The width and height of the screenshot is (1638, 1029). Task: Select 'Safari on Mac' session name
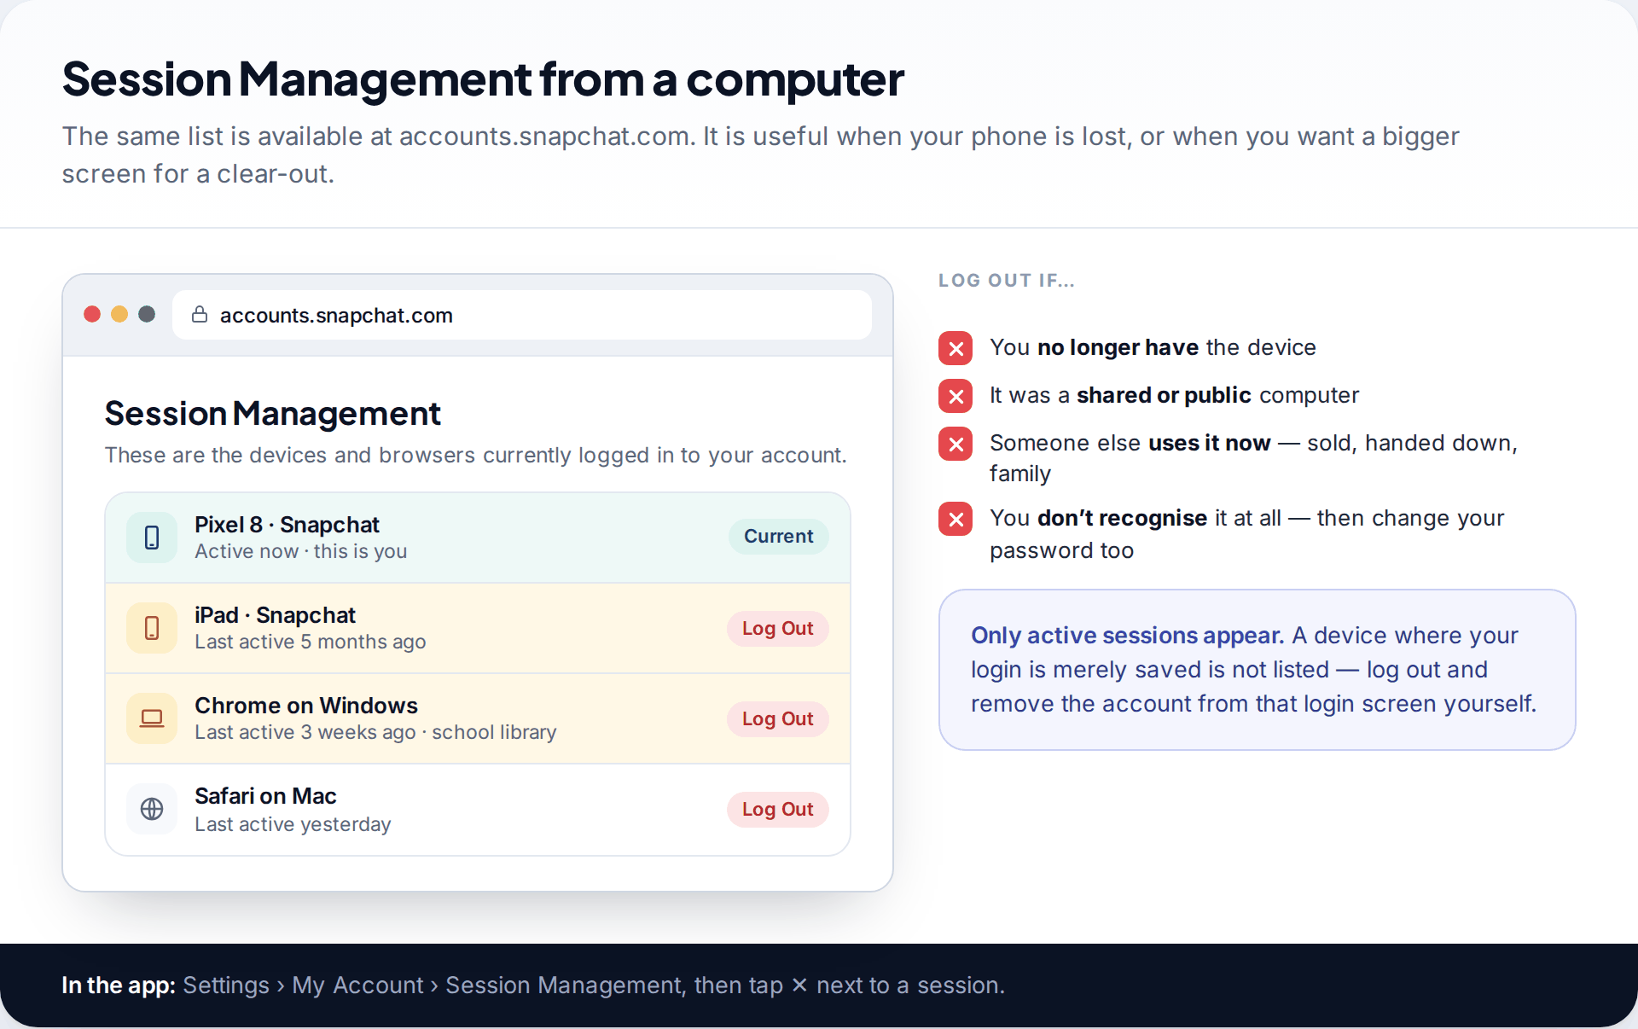click(x=265, y=796)
